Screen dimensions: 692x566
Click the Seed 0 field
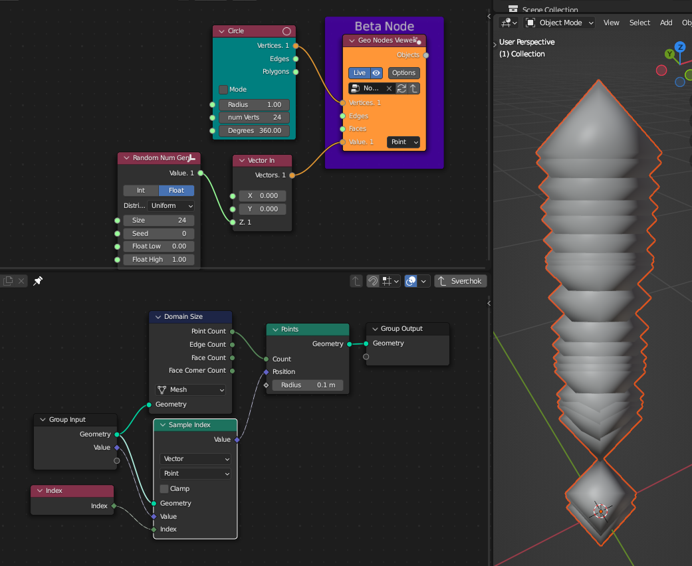(159, 234)
